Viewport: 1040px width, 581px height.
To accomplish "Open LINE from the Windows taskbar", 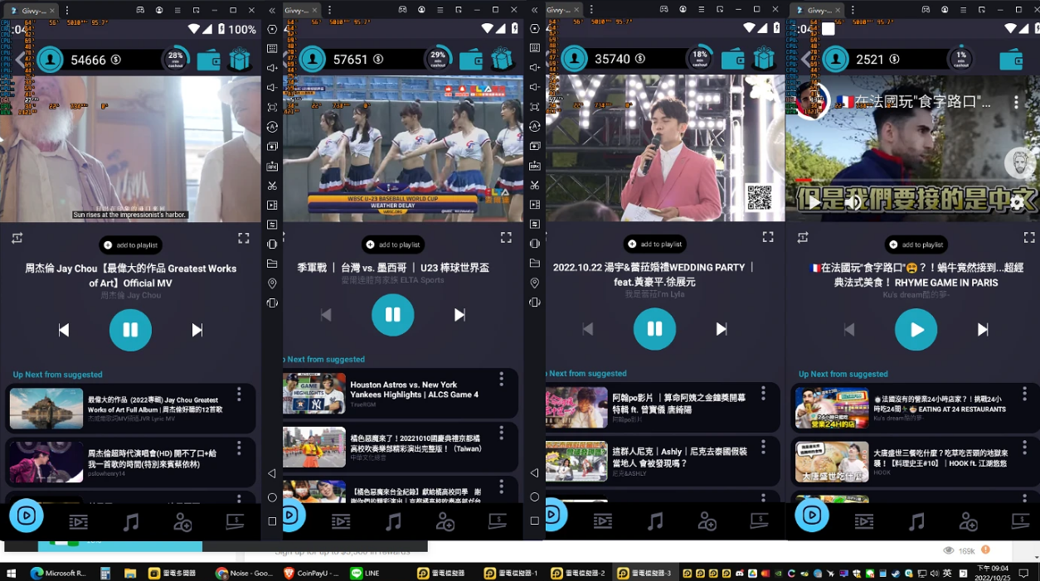I will pyautogui.click(x=365, y=573).
